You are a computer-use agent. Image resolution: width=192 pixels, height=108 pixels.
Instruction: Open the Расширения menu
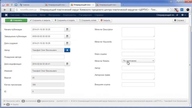click(85, 15)
